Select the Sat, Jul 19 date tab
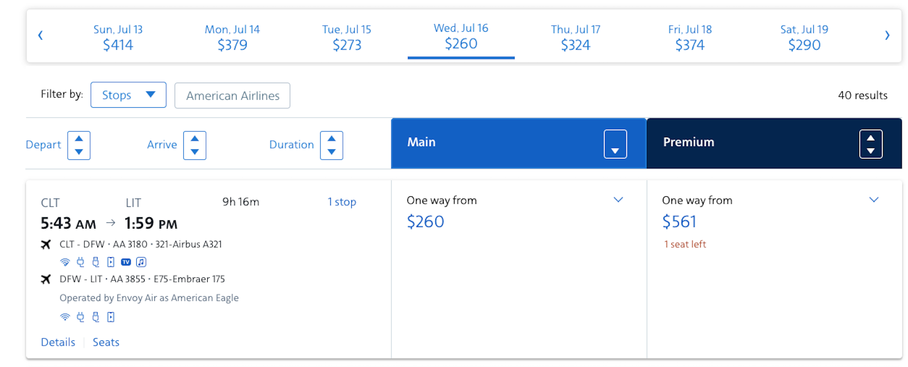 pos(804,37)
